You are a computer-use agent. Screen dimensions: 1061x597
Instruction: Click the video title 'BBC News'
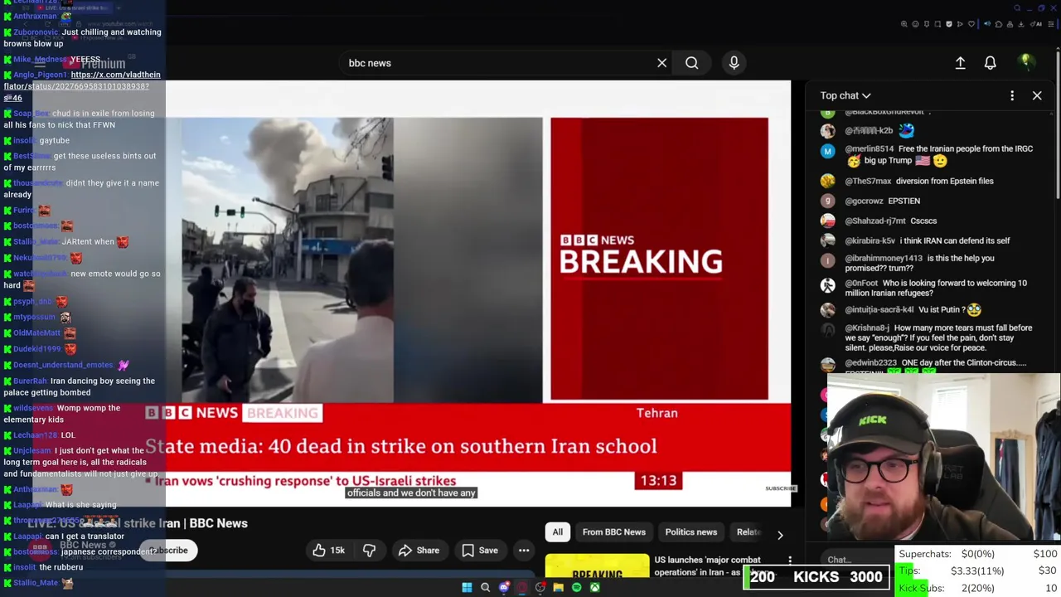tap(138, 523)
